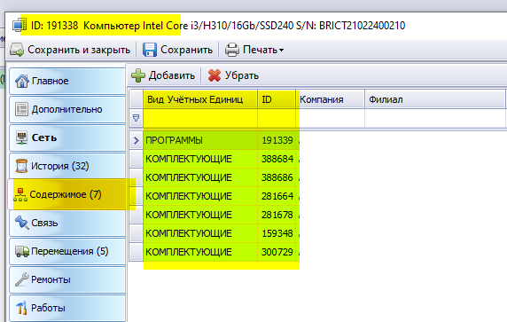Select КОМПЛЕКТУЮЩИЕ in row 300729
The width and height of the screenshot is (507, 322).
click(200, 252)
